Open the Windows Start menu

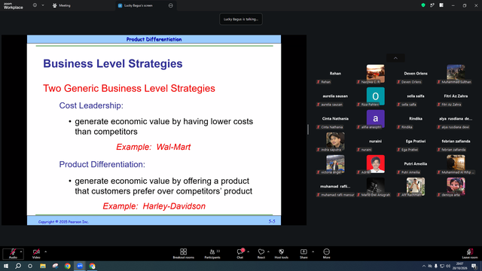6,266
